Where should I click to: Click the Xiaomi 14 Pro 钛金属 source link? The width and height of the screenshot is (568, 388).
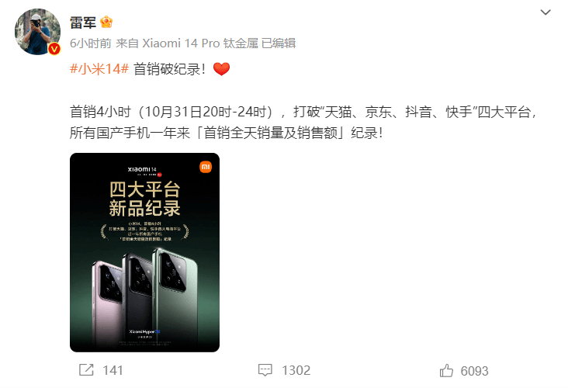coord(200,43)
